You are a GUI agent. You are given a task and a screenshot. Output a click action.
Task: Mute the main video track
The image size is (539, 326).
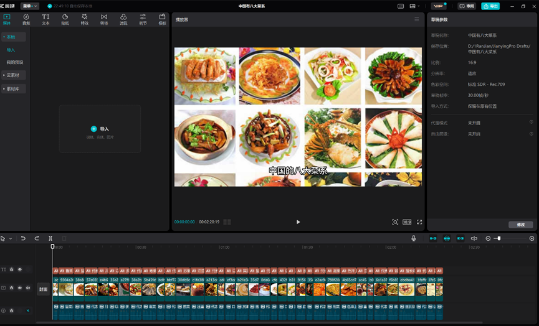click(x=28, y=288)
